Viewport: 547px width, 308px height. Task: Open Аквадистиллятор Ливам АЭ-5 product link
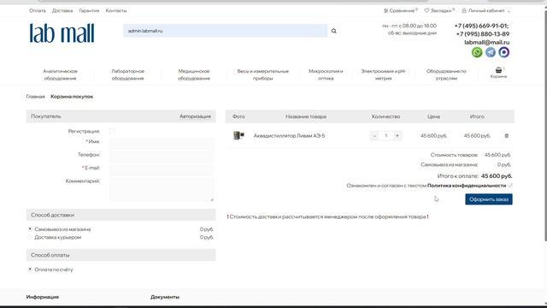point(289,136)
